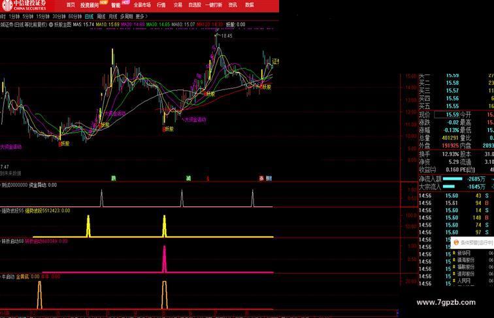Image resolution: width=494 pixels, height=318 pixels.
Task: Open the 行情 quotes menu item
Action: (161, 5)
